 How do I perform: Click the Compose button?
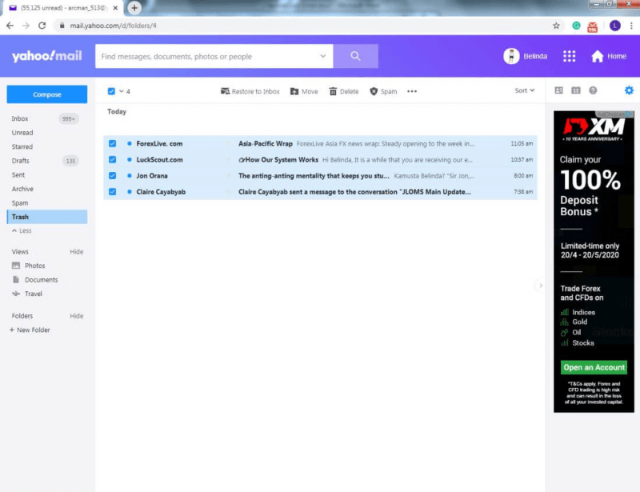tap(47, 94)
